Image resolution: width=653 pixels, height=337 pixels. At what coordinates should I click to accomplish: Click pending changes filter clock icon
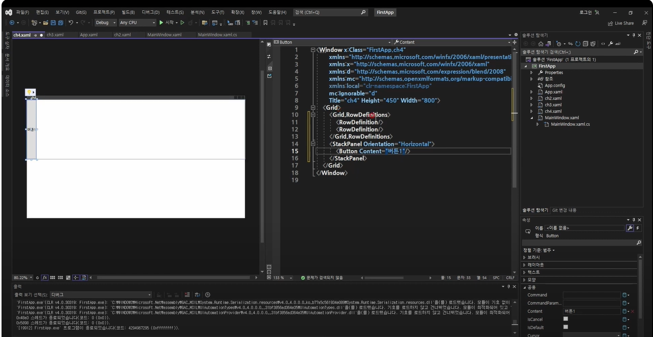point(559,44)
